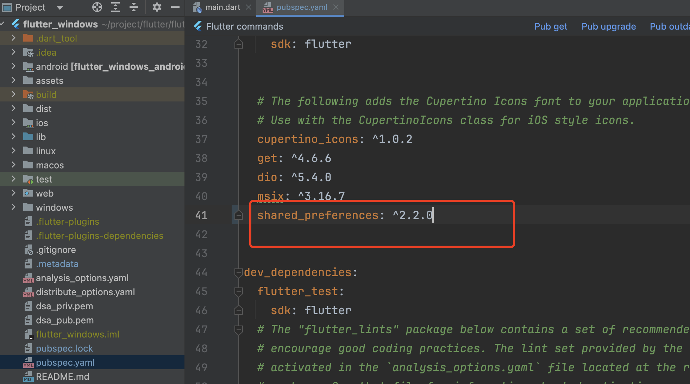The width and height of the screenshot is (690, 384).
Task: Close the main.dart tab via its X
Action: (249, 7)
